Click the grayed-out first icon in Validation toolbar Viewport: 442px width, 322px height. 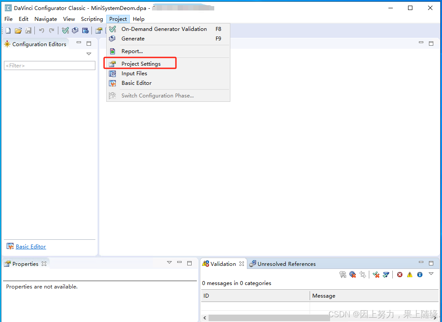(x=342, y=275)
